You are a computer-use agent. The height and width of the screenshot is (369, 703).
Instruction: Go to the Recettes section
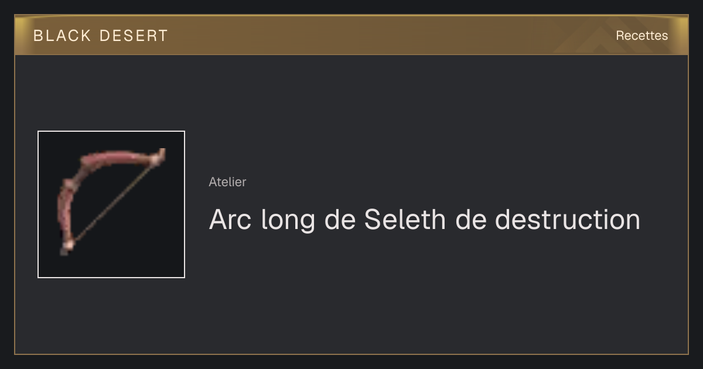[641, 36]
